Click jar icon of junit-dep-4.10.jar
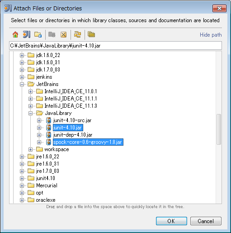The height and width of the screenshot is (233, 231). pyautogui.click(x=48, y=135)
